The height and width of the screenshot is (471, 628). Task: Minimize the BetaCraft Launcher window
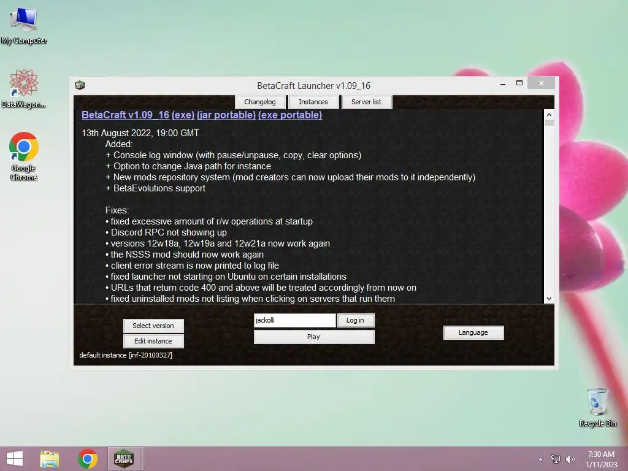point(503,83)
